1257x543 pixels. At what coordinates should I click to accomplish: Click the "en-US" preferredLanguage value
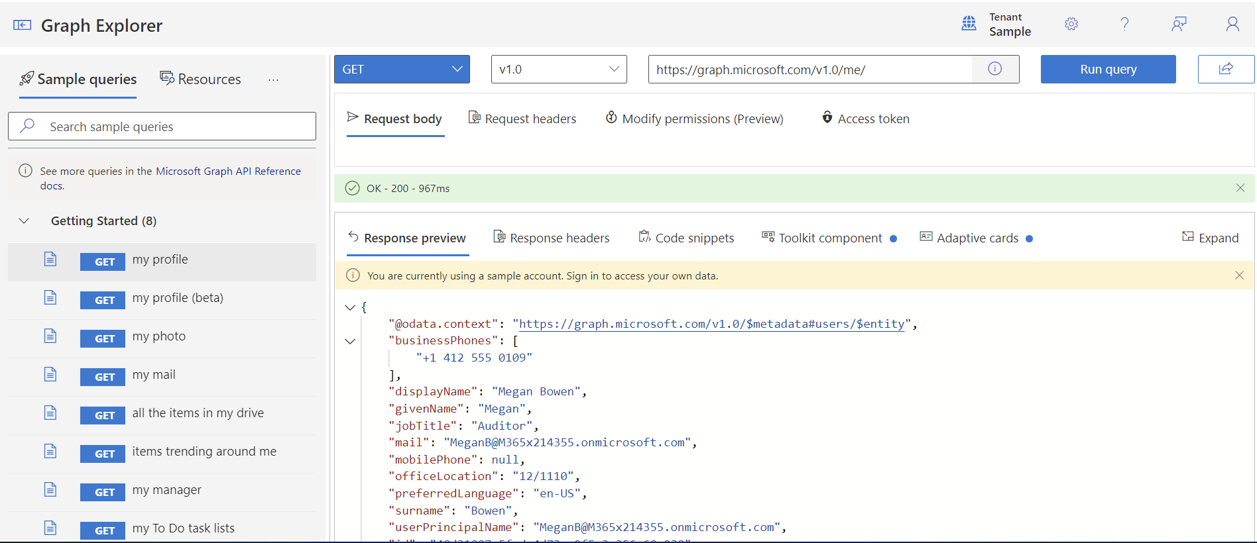pos(557,493)
